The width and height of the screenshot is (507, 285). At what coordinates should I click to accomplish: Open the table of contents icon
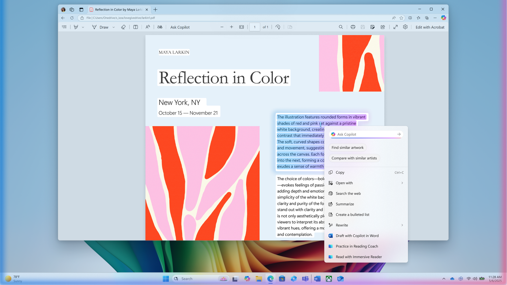64,27
